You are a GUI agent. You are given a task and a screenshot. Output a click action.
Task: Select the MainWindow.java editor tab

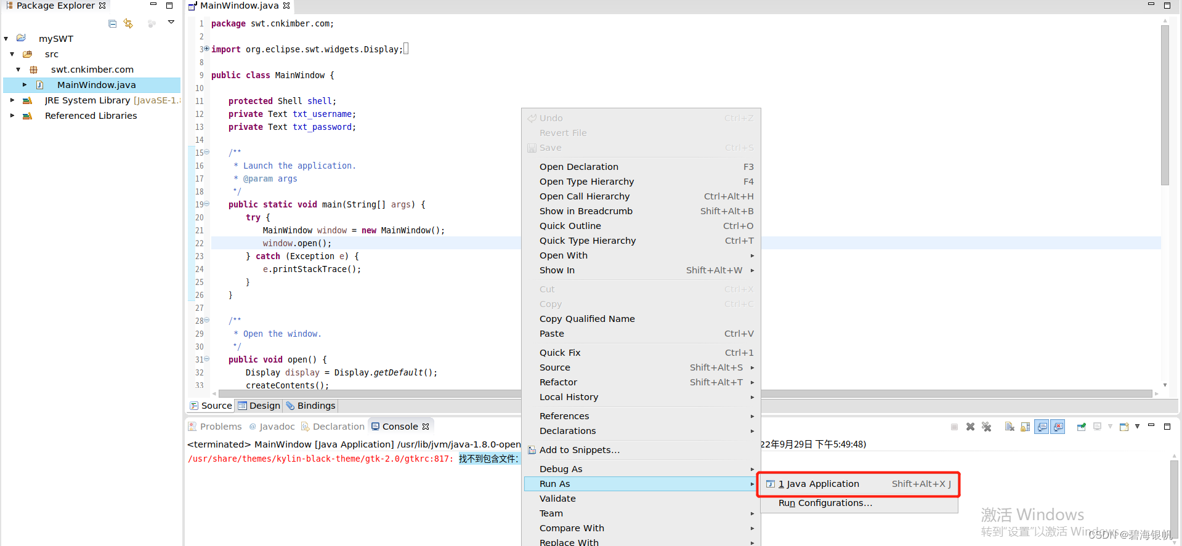point(239,6)
